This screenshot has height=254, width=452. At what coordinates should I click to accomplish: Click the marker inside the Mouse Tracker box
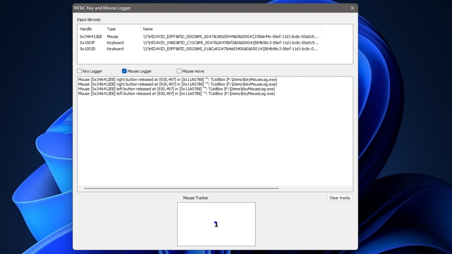pos(216,224)
